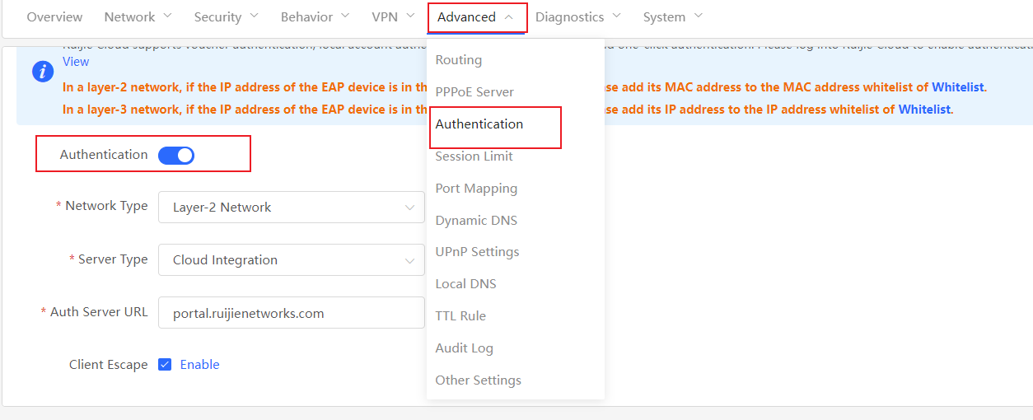Switch to the Overview tab

click(x=54, y=17)
